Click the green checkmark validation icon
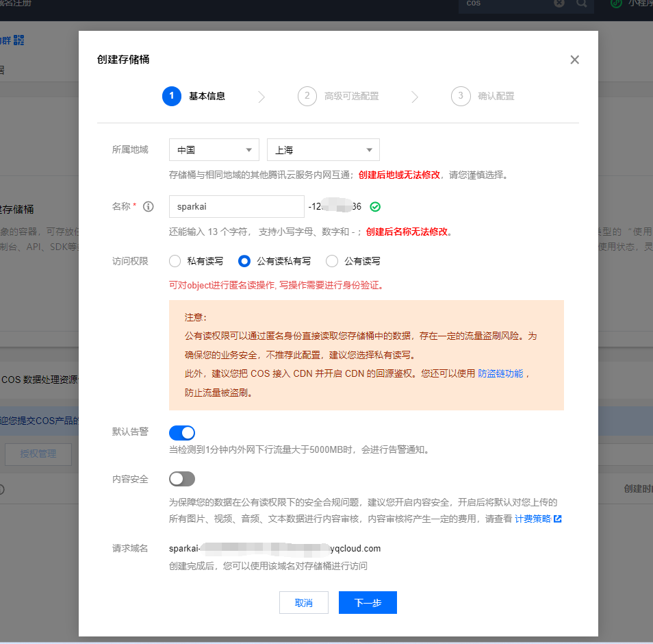 [x=375, y=206]
